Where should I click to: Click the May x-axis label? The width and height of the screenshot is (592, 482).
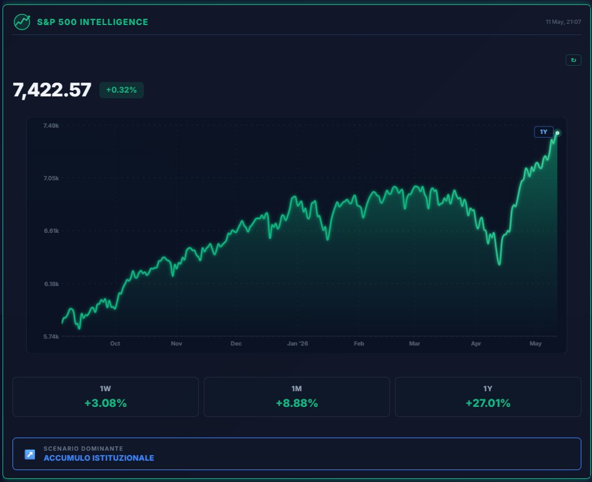click(535, 343)
